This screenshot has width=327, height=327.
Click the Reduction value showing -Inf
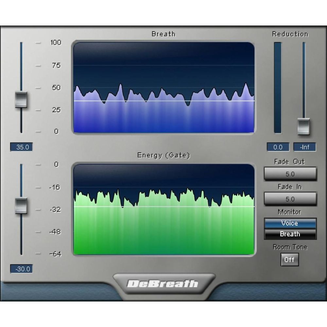click(305, 147)
